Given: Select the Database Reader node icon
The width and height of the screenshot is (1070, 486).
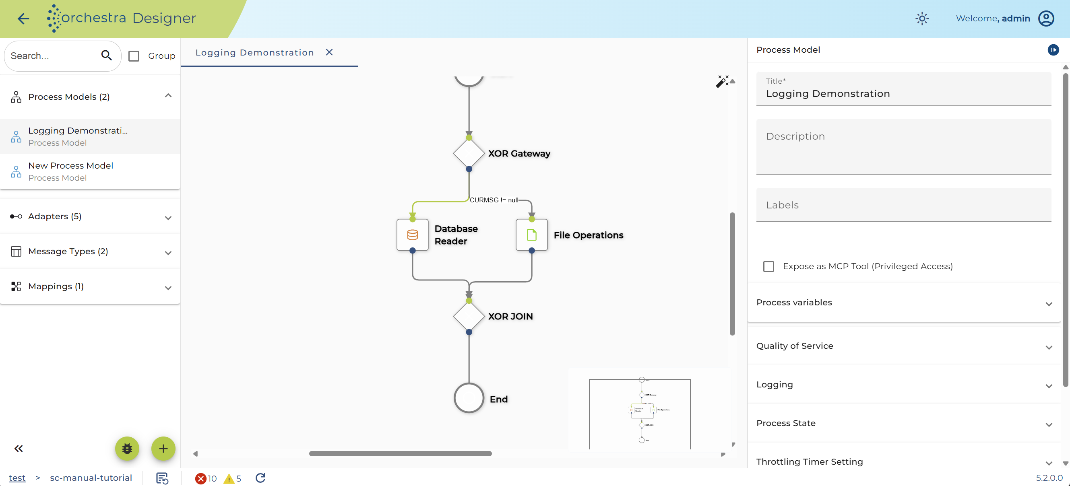Looking at the screenshot, I should tap(412, 235).
